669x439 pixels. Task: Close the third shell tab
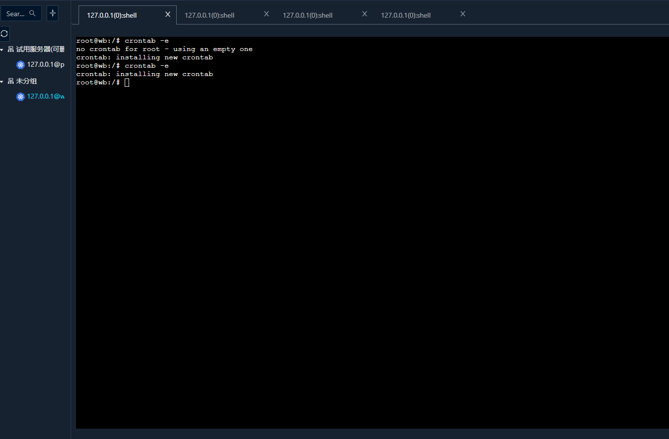point(364,14)
